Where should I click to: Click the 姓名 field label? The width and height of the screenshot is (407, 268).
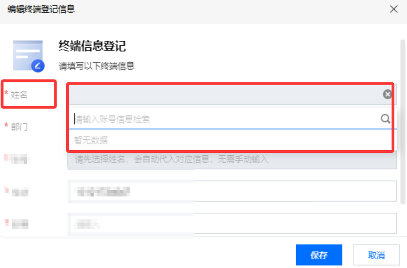pos(19,94)
